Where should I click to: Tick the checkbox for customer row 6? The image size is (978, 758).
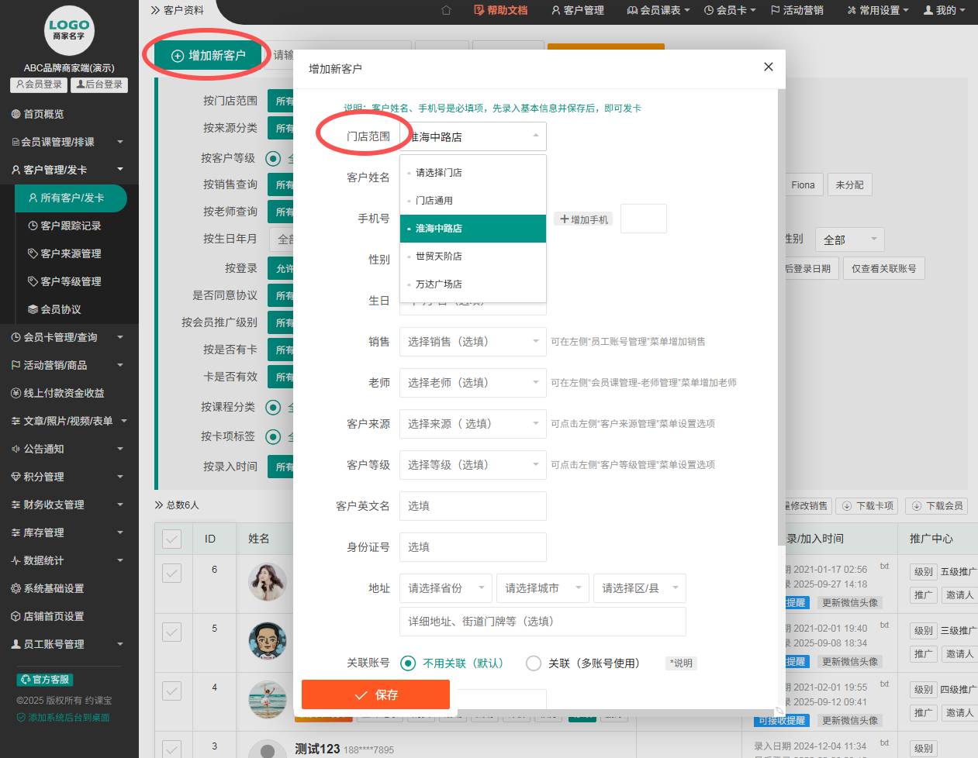point(171,573)
